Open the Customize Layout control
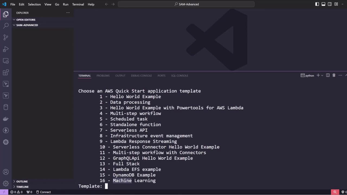347x195 pixels. tap(336, 4)
